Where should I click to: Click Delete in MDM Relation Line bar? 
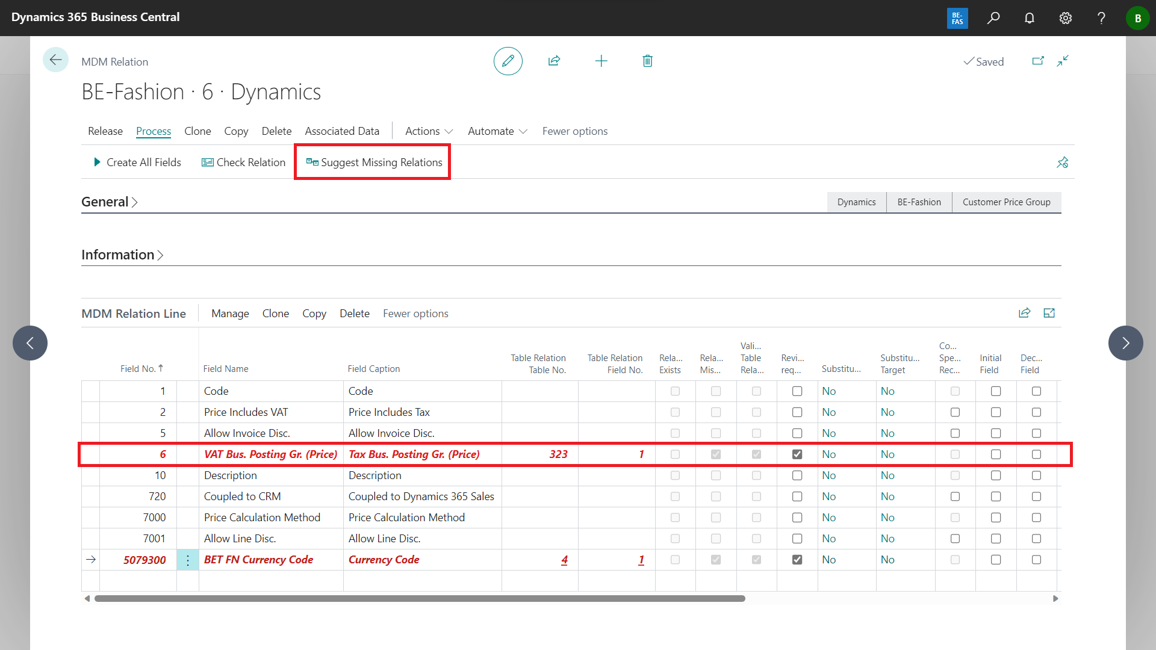pyautogui.click(x=355, y=314)
